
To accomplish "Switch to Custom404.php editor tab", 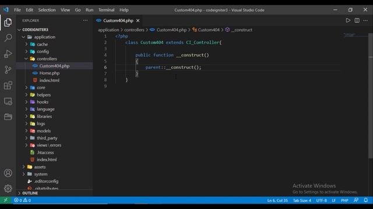I will click(x=118, y=21).
